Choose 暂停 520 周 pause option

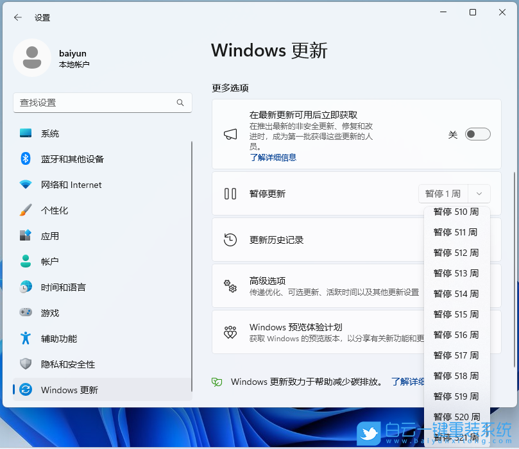[456, 417]
